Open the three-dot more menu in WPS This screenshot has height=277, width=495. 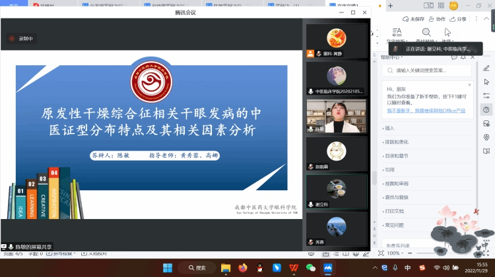pyautogui.click(x=477, y=19)
